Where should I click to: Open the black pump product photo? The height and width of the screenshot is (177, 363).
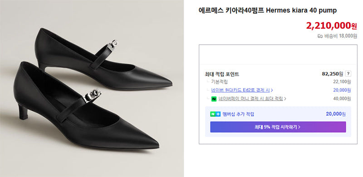click(92, 89)
